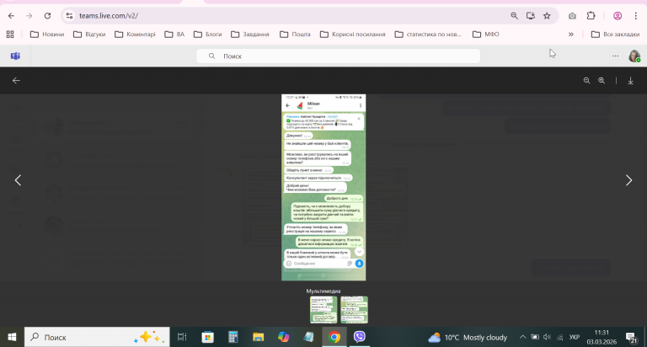The width and height of the screenshot is (647, 347).
Task: Select the first media thumbnail
Action: point(323,309)
